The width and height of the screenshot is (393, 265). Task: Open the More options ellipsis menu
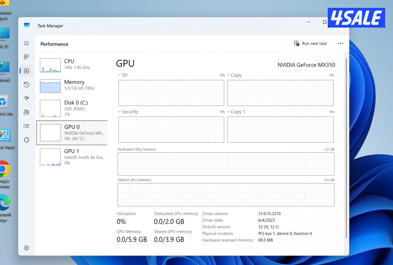tap(340, 43)
